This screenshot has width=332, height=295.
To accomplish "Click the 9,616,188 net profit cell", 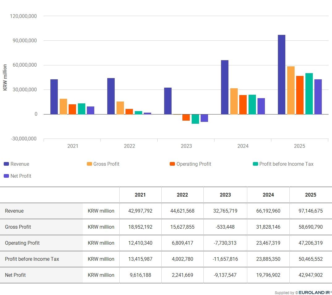I will tap(140, 275).
